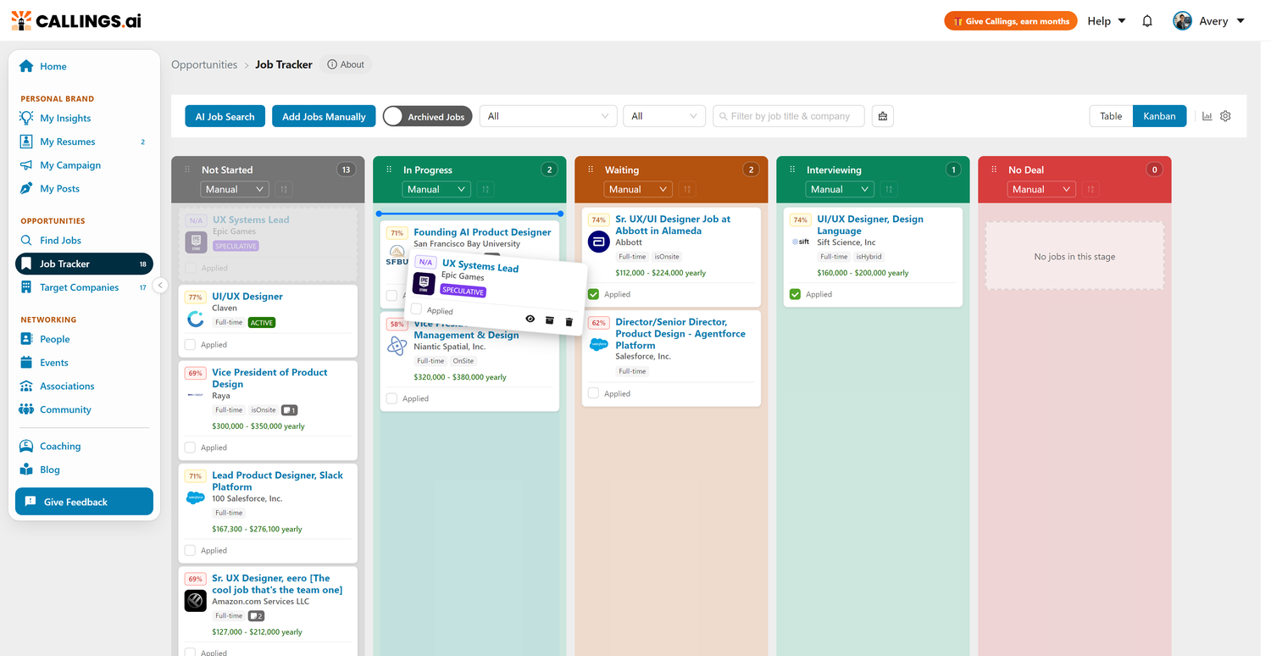Click the Claven company logo
1271x656 pixels.
tap(196, 319)
